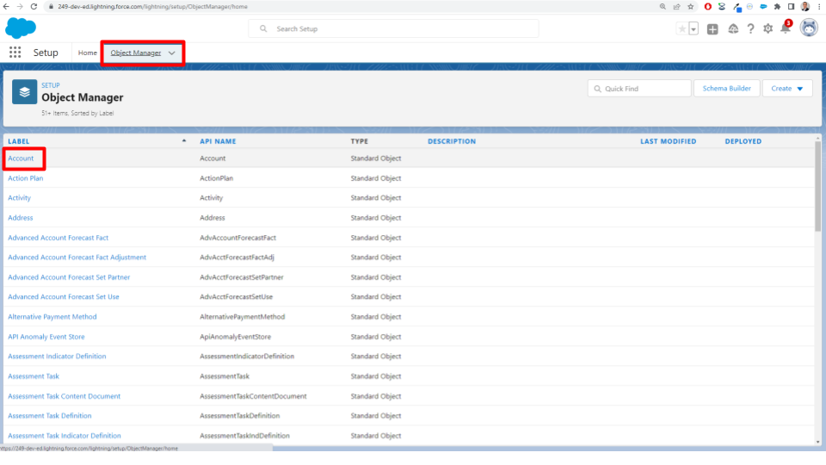Open the Activity object link

point(19,198)
